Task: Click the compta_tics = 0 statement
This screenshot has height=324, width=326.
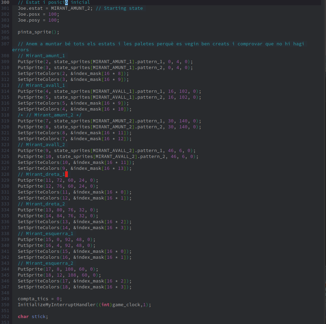Action: tap(40, 299)
